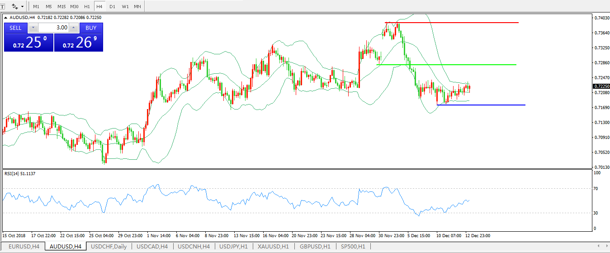The width and height of the screenshot is (610, 253).
Task: Select the text label tool icon
Action: pyautogui.click(x=2, y=6)
